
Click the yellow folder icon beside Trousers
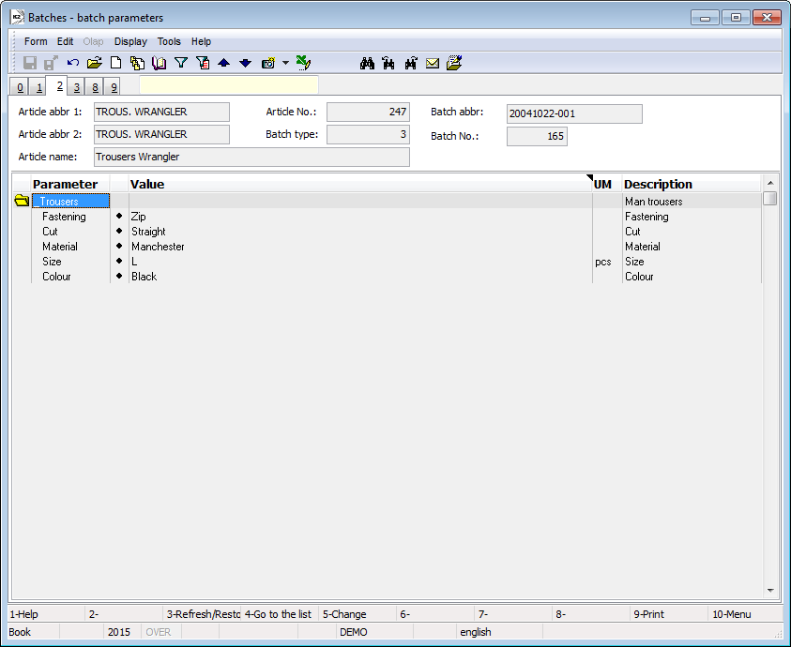click(x=22, y=201)
